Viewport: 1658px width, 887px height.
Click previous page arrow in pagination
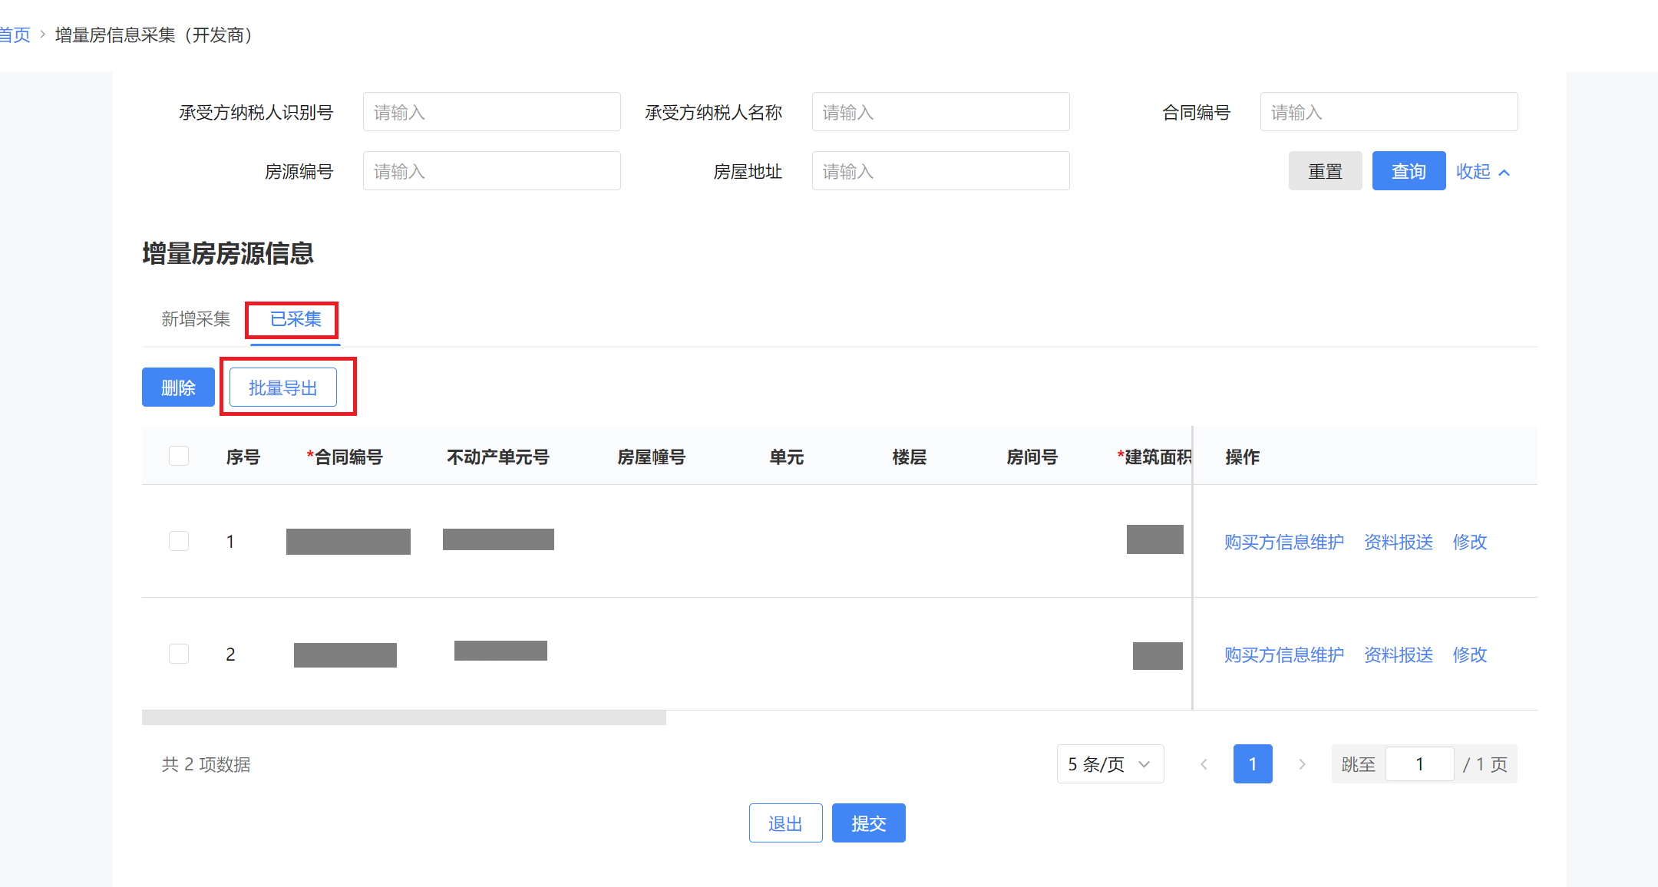[1204, 764]
